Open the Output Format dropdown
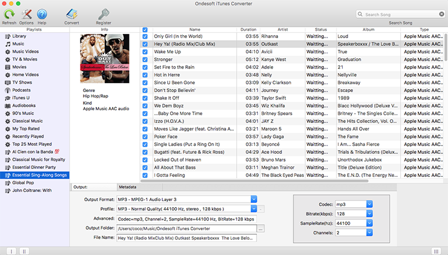The height and width of the screenshot is (255, 448). click(x=254, y=199)
